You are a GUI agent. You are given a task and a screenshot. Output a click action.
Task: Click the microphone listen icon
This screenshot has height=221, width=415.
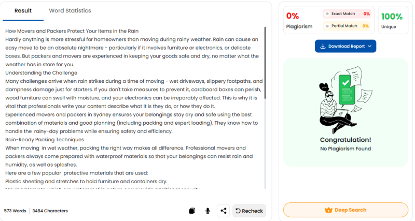208,211
